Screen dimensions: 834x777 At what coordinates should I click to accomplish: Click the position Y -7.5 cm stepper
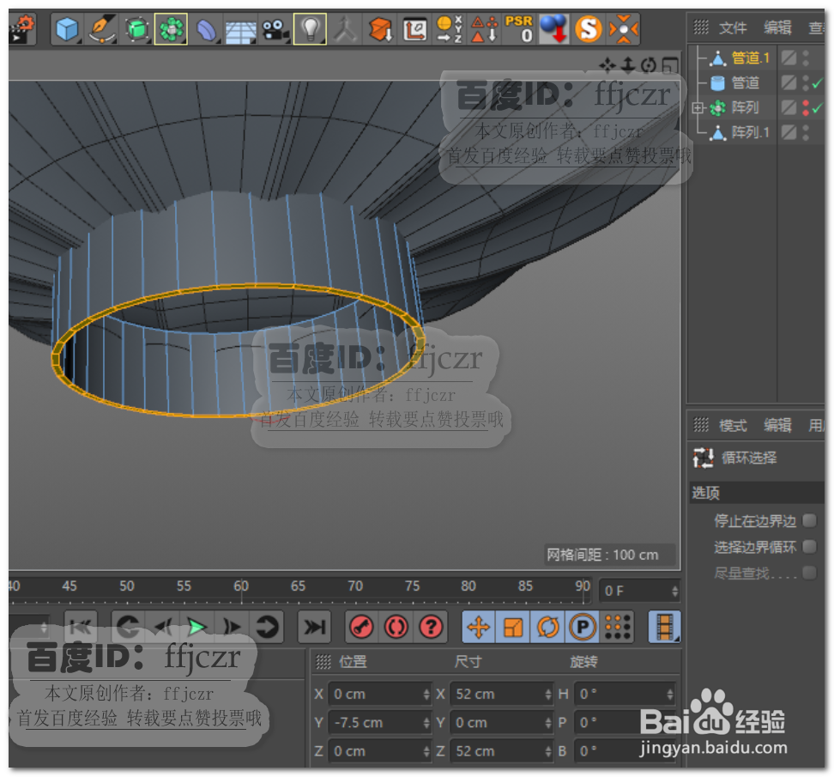[x=426, y=723]
